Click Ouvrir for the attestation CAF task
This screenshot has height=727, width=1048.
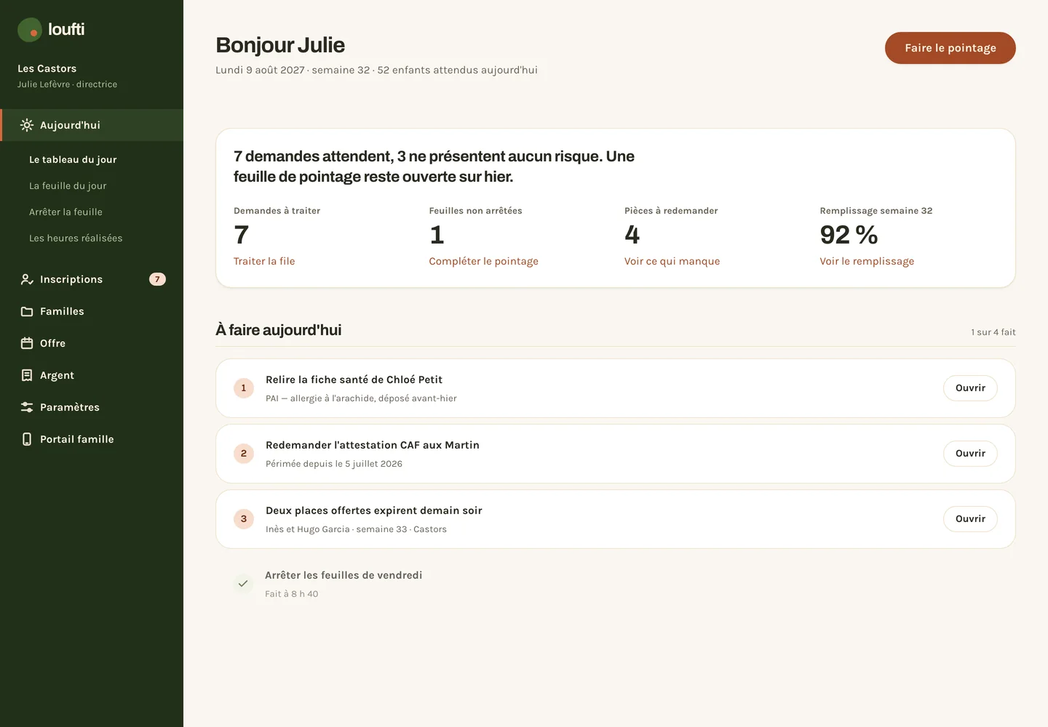click(970, 454)
